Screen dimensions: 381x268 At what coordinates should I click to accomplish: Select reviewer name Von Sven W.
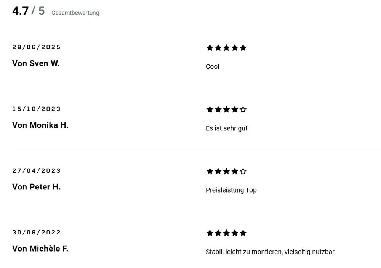click(36, 63)
